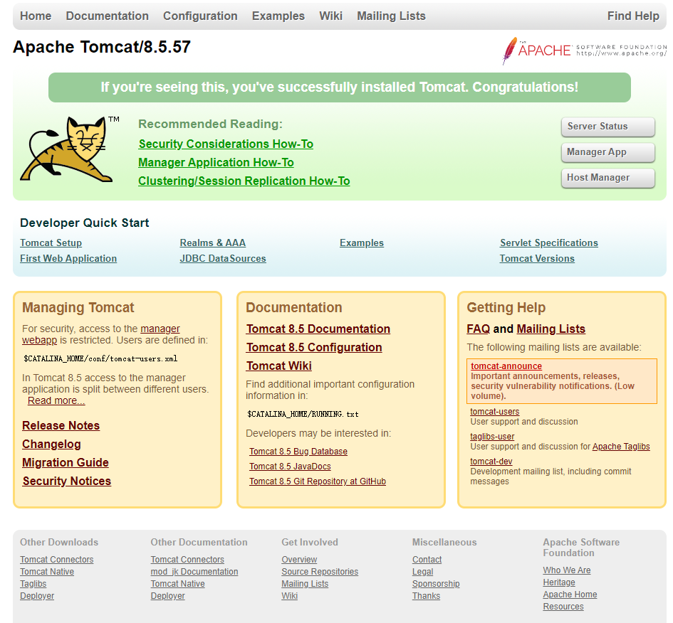Open Documentation in the top navigation
This screenshot has height=623, width=673.
click(x=108, y=16)
